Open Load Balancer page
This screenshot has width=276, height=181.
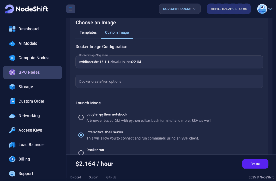32,145
